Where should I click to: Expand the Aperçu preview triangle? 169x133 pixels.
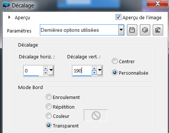(x=9, y=17)
